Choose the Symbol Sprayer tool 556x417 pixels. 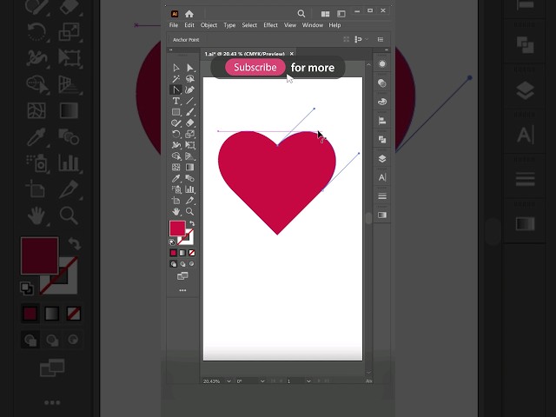click(x=175, y=189)
